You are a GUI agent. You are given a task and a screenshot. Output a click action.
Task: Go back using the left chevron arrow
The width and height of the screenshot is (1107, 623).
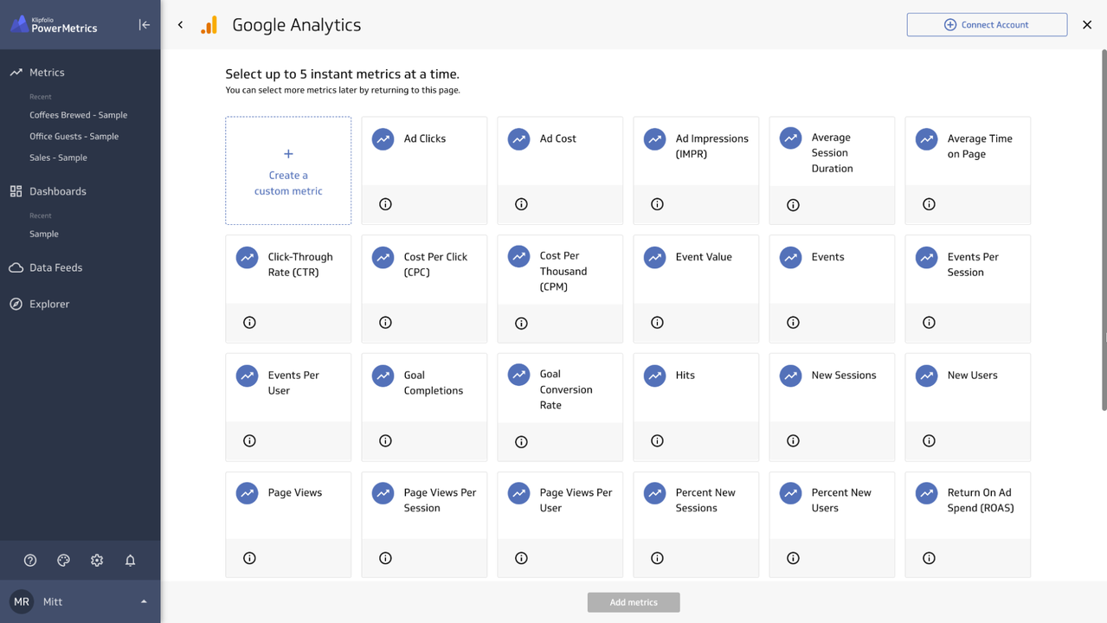coord(180,25)
